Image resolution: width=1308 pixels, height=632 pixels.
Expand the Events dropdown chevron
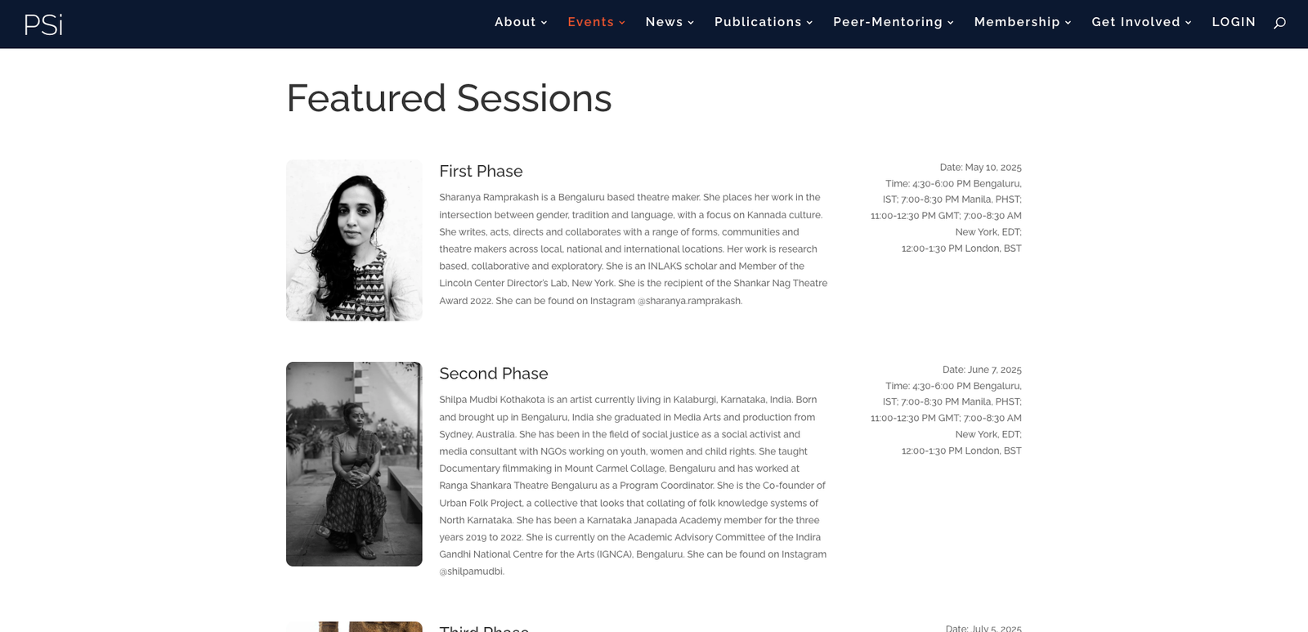point(622,23)
